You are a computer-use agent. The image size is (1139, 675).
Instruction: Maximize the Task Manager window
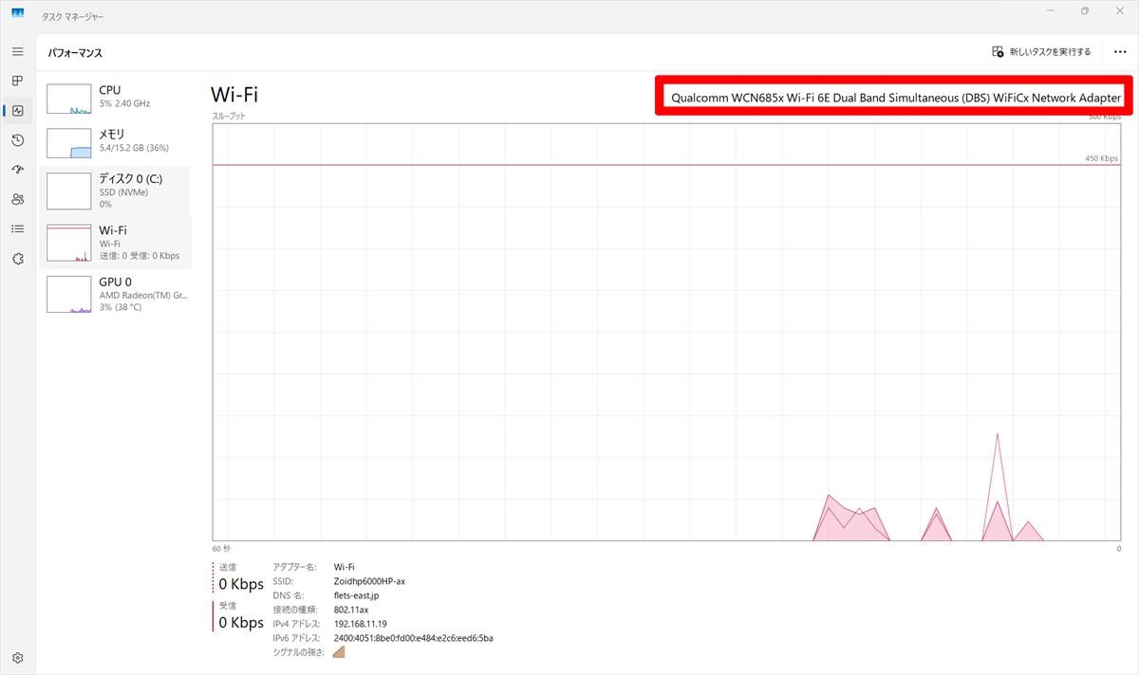pos(1085,11)
